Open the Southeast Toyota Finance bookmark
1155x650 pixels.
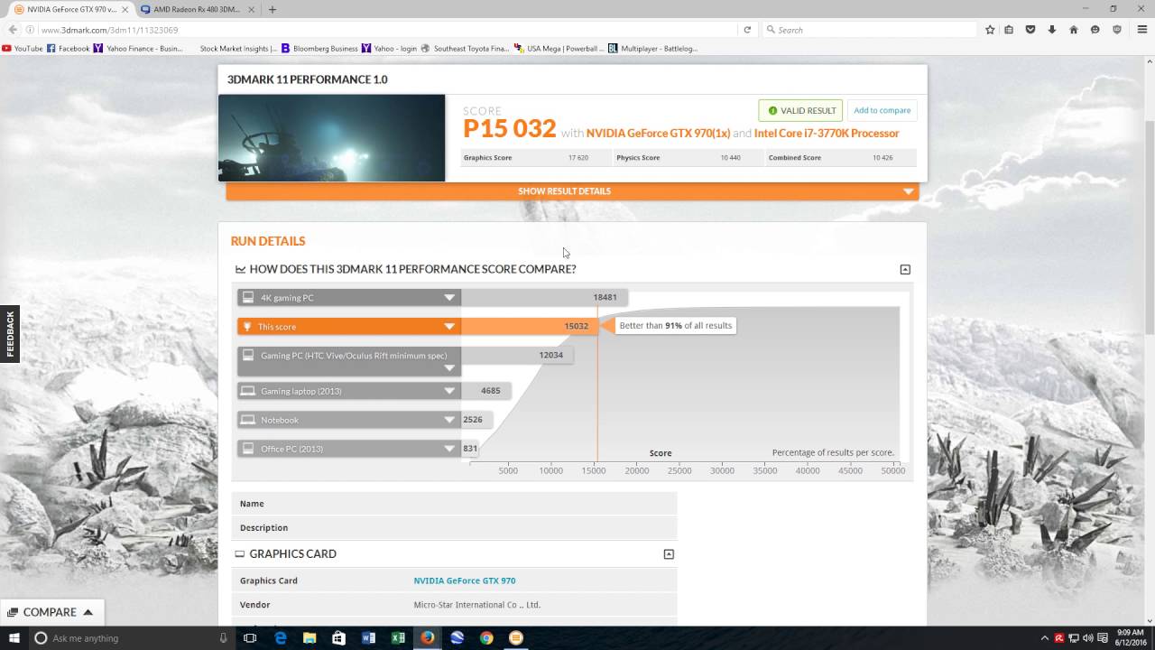(466, 49)
